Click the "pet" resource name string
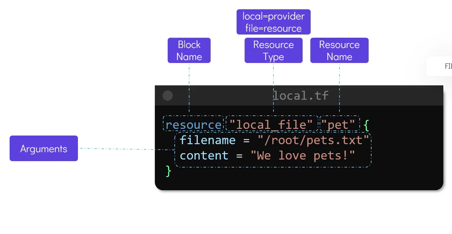This screenshot has height=234, width=452. pos(339,124)
